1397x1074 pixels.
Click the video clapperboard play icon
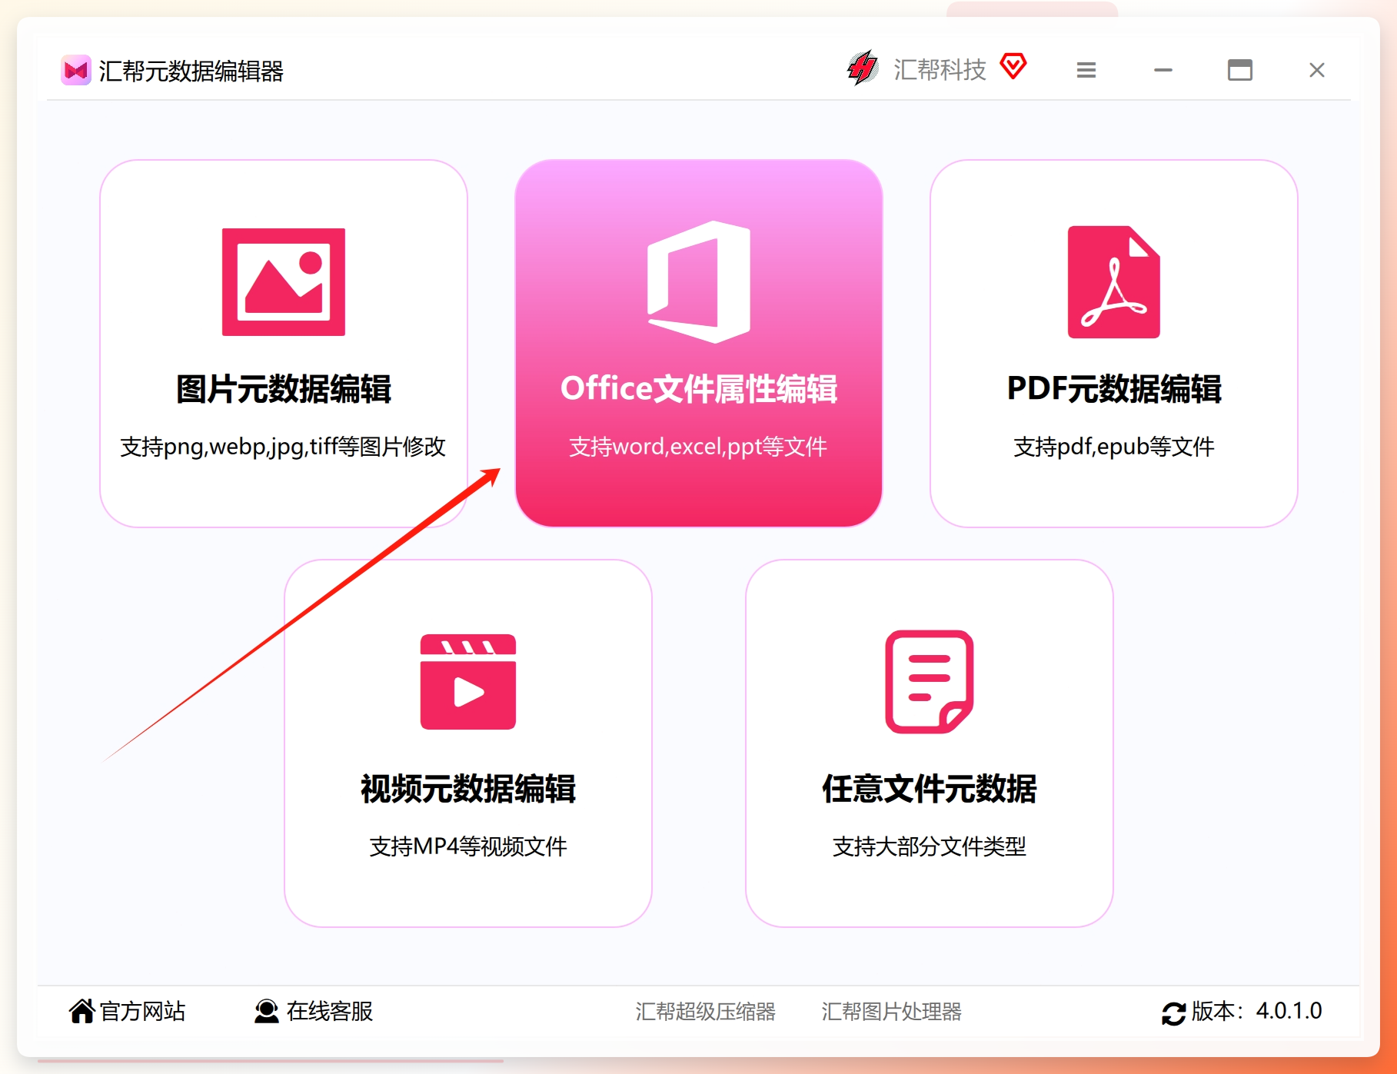(468, 682)
